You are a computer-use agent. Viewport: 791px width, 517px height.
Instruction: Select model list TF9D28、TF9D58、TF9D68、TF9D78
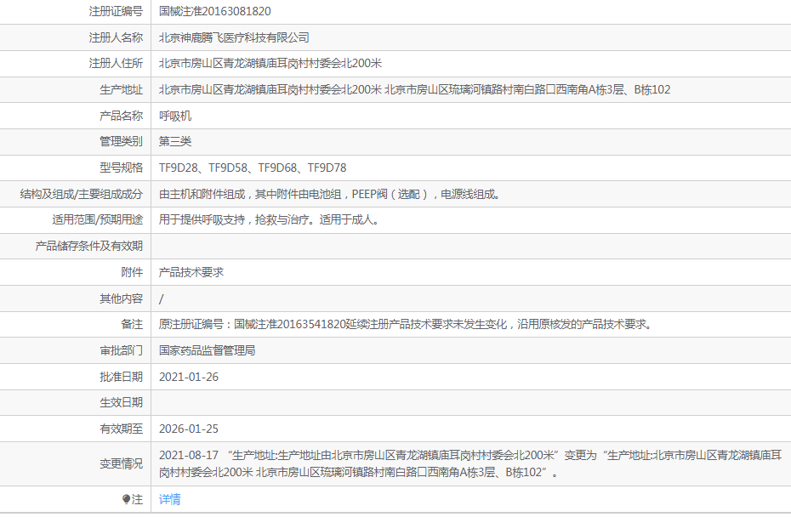pyautogui.click(x=253, y=168)
